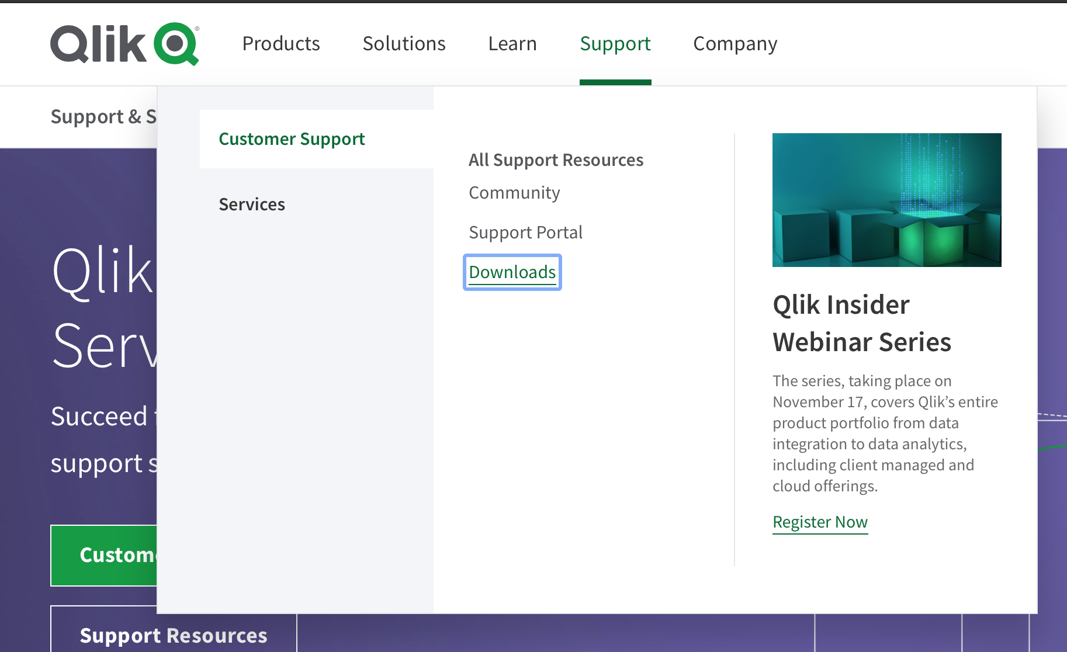Switch to the Services section
The image size is (1067, 652).
[252, 204]
